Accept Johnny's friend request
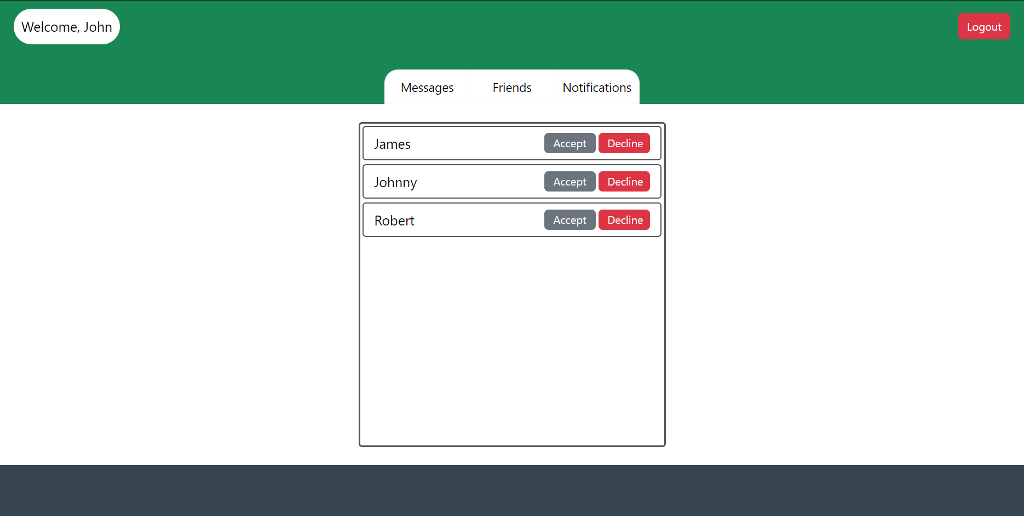 [569, 181]
